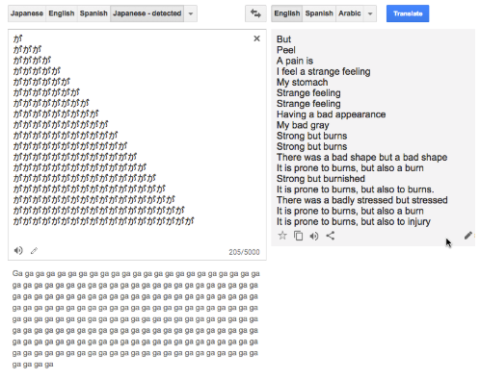Viewport: 480px width, 379px height.
Task: Open the target language dropdown arrow
Action: [x=370, y=13]
